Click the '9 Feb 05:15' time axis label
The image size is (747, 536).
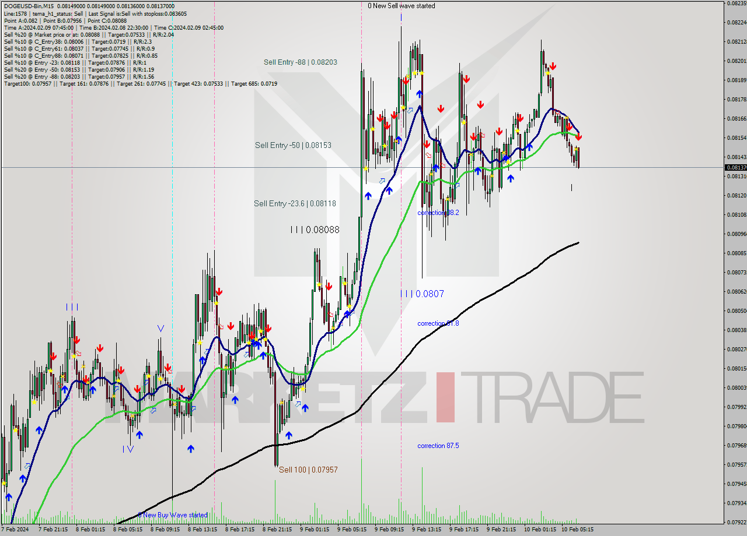pos(352,530)
